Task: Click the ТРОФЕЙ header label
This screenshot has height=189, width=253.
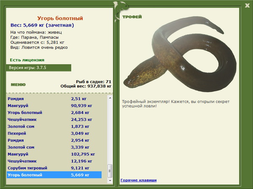Action: tap(132, 17)
